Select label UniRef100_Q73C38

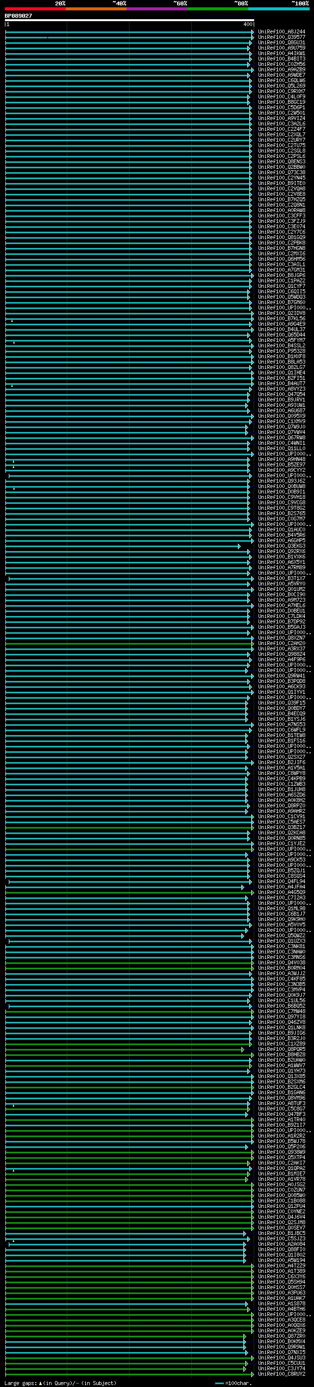[282, 172]
